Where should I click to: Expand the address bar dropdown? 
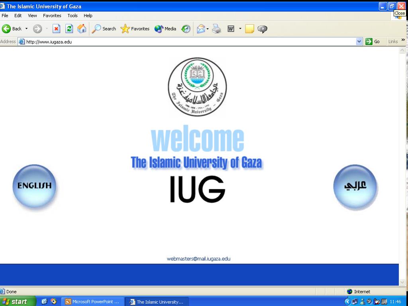(x=359, y=41)
